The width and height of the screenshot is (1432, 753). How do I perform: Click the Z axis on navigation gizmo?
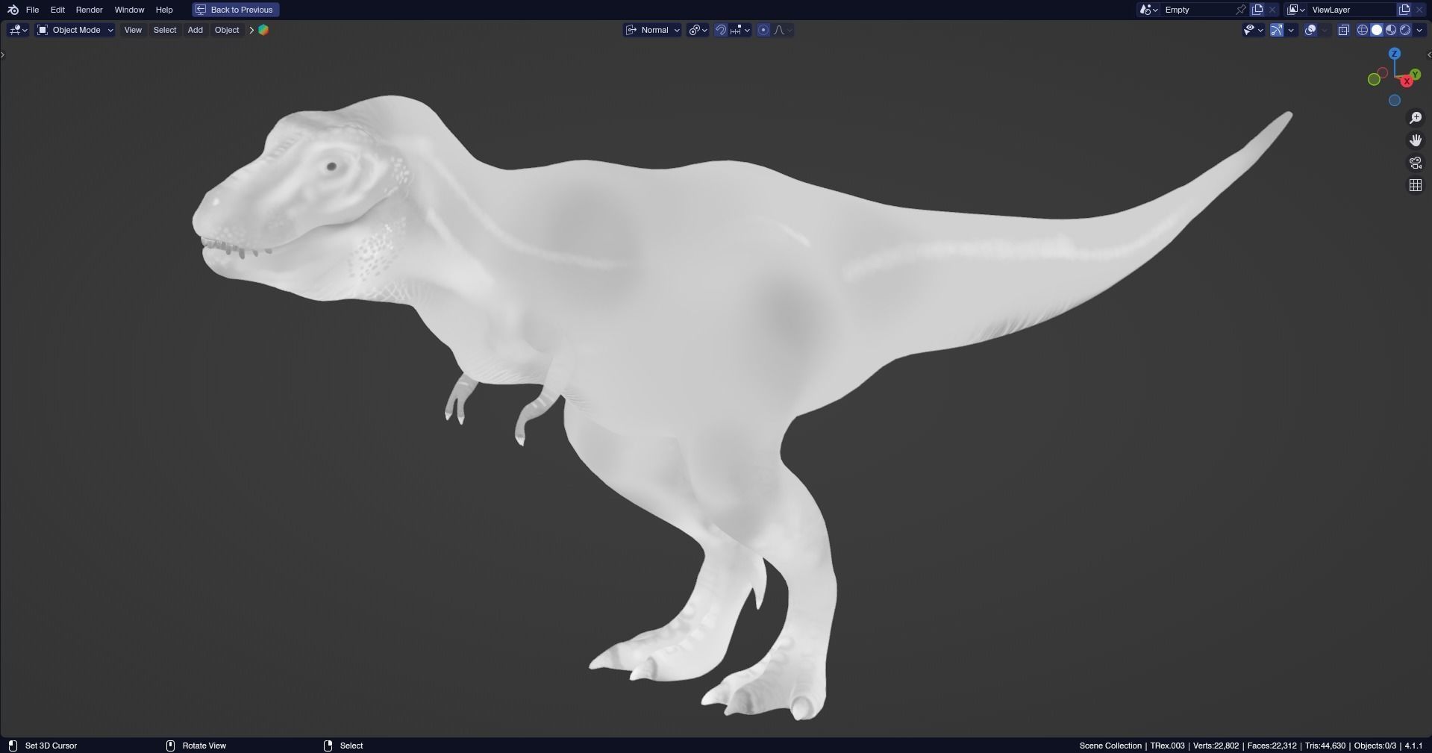tap(1394, 54)
